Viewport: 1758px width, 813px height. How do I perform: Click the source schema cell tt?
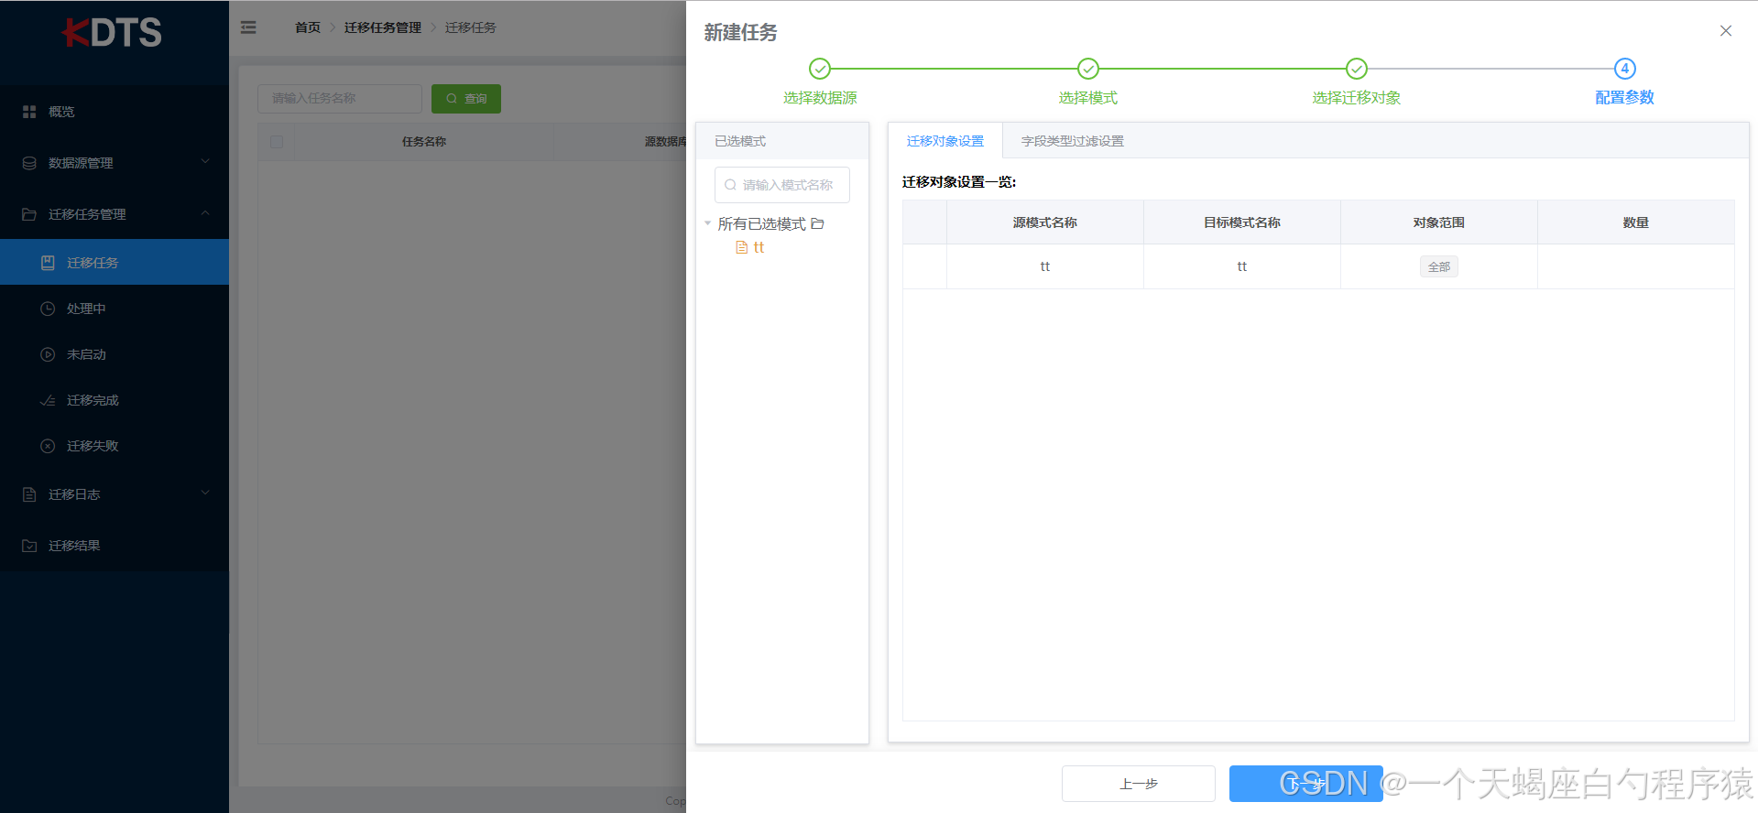click(1045, 266)
